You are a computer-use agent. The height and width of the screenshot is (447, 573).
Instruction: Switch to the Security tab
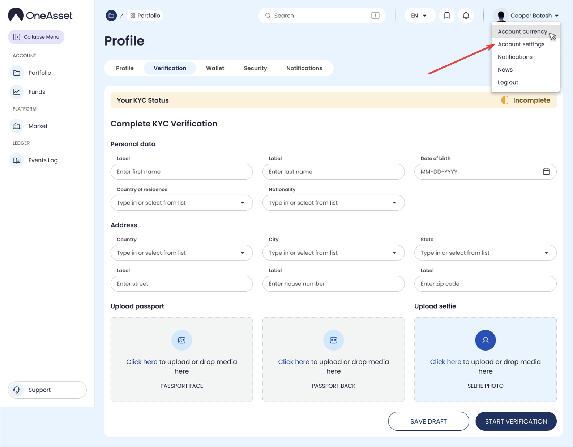[x=255, y=68]
